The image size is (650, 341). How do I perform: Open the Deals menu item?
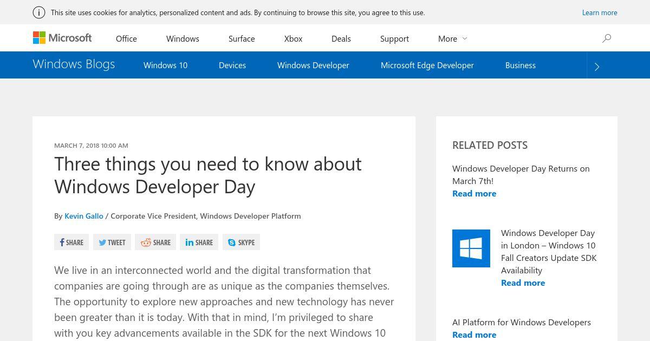click(341, 38)
